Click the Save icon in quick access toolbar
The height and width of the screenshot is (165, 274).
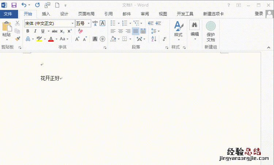(x=14, y=5)
